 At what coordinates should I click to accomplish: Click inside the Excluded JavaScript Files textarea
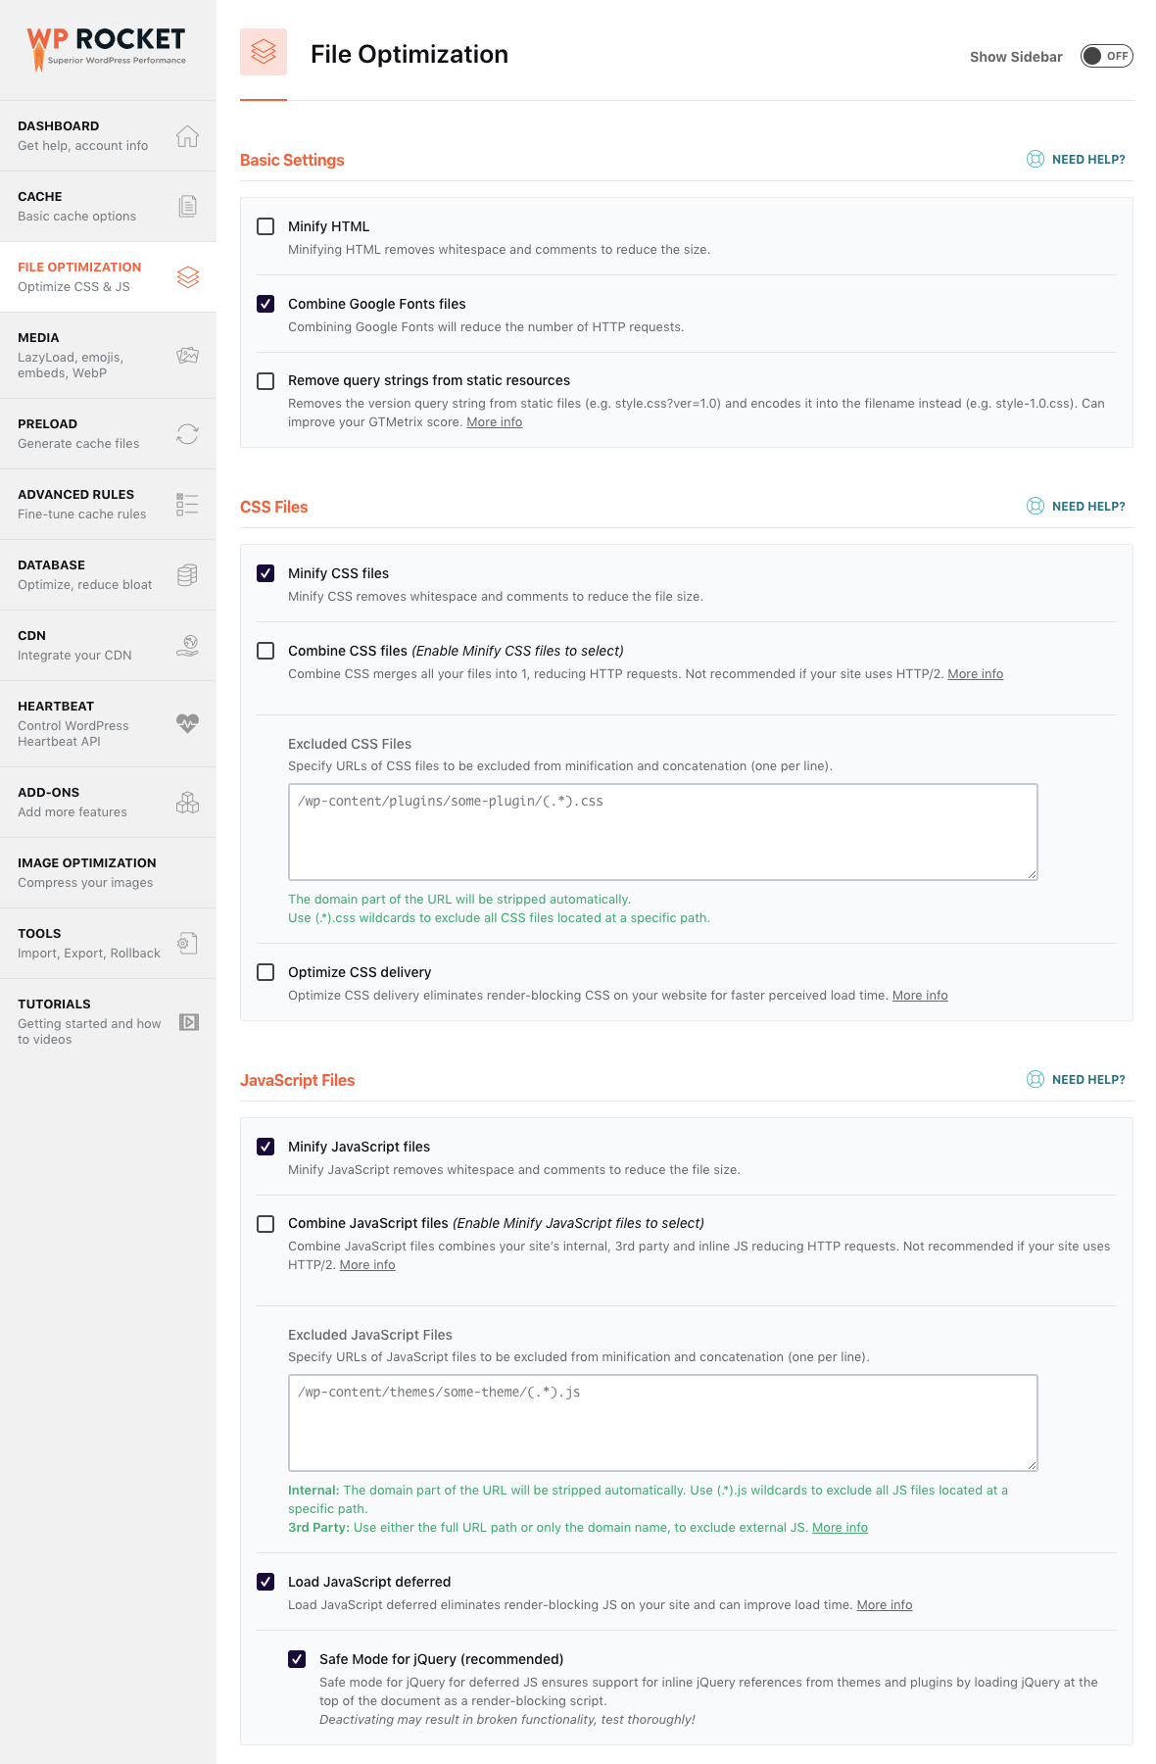pos(662,1421)
